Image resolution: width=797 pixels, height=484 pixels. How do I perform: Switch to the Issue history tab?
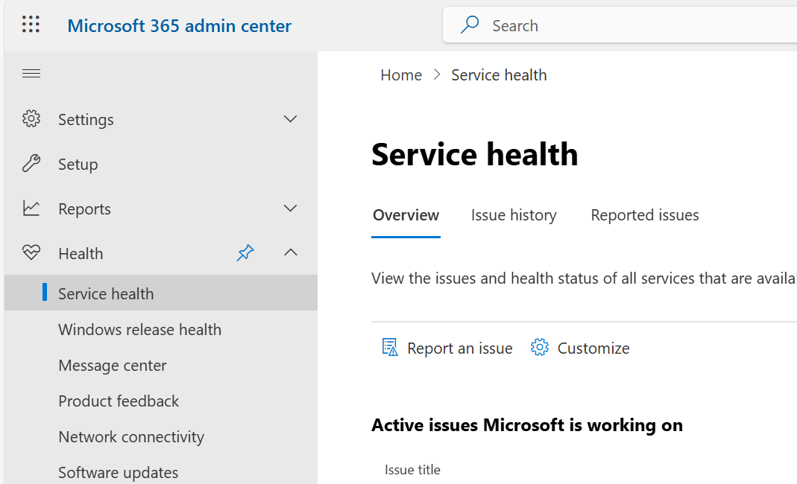coord(514,215)
